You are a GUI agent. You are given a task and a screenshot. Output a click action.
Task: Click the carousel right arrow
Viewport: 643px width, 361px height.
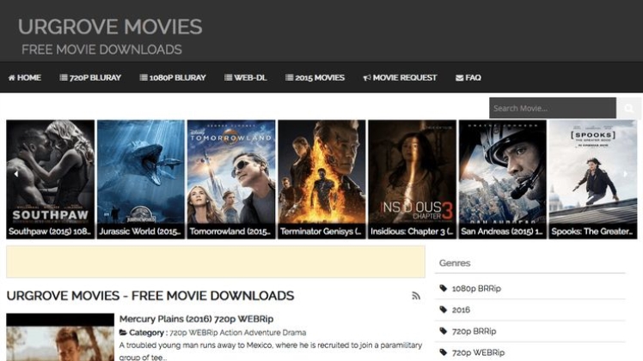click(x=626, y=174)
